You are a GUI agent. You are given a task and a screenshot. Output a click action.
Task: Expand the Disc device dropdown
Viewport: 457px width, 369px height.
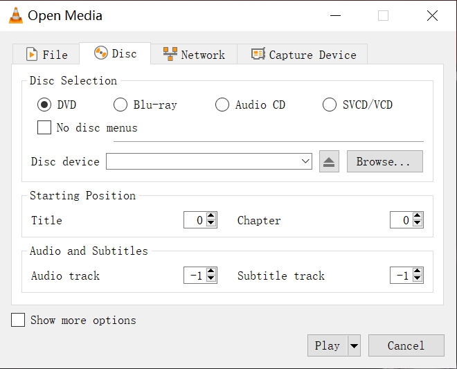tap(305, 161)
